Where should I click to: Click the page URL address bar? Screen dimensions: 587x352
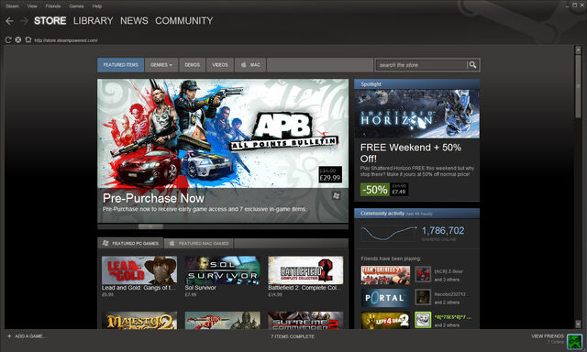[66, 40]
